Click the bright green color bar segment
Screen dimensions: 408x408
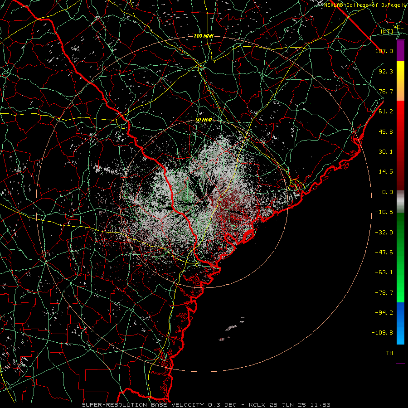pyautogui.click(x=400, y=257)
